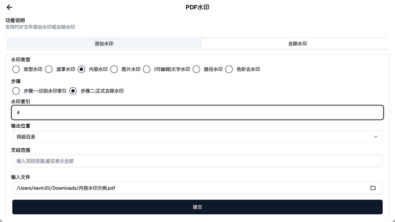Select the 色阶去水印 radio button
The width and height of the screenshot is (395, 222).
[x=229, y=69]
